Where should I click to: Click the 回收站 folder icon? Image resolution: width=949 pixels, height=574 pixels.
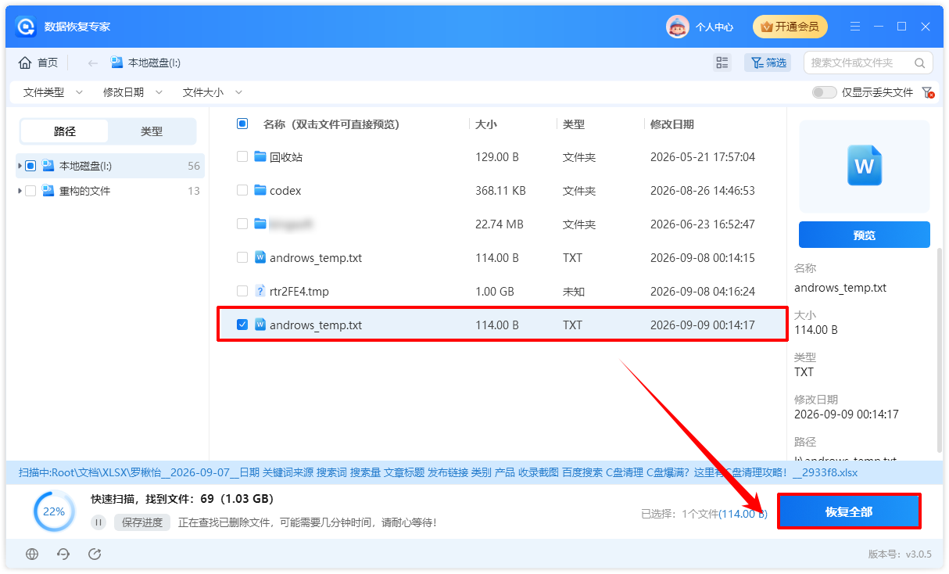click(261, 157)
